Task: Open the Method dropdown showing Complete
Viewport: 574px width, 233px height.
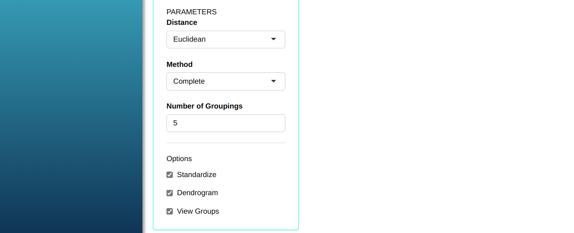Action: [225, 81]
